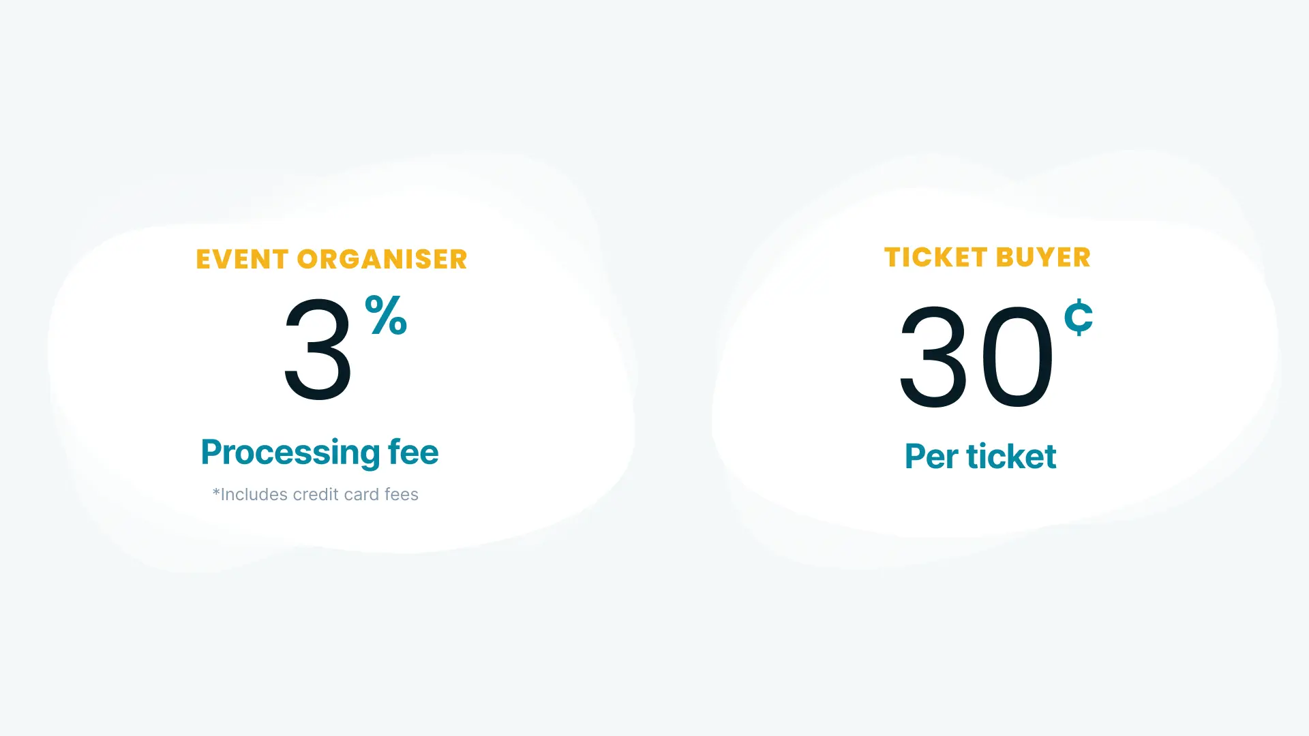
Task: Click the word fee in Processing fee
Action: point(413,452)
